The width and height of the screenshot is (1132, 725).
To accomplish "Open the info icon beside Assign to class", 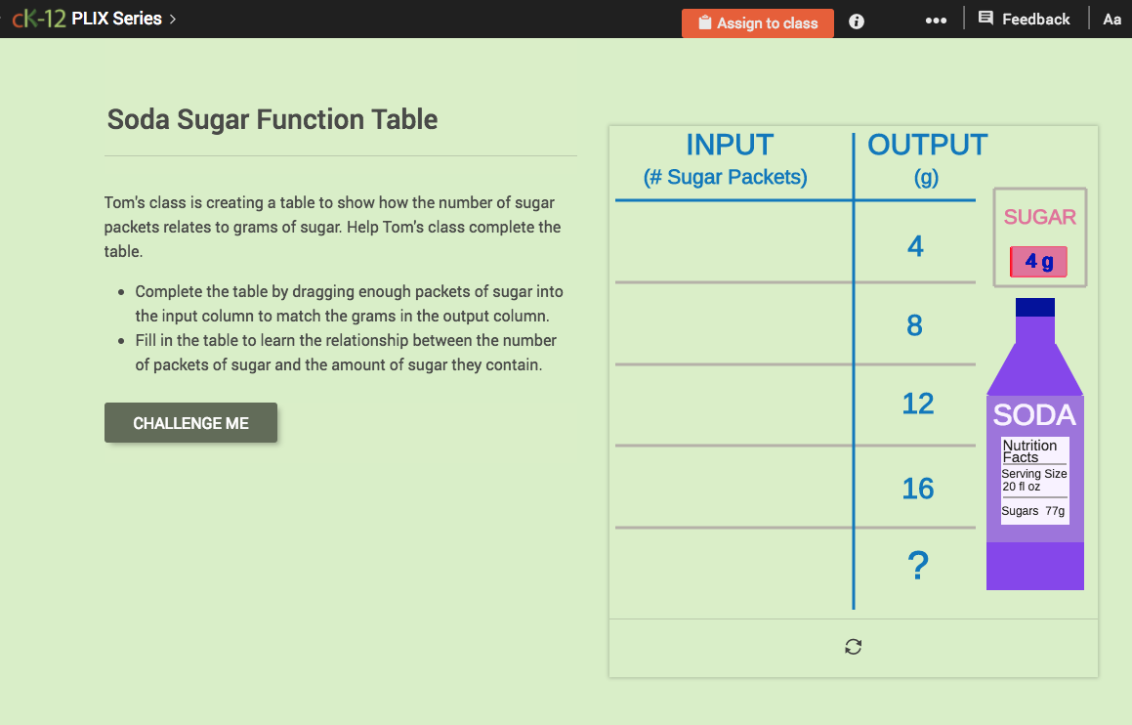I will [x=856, y=21].
